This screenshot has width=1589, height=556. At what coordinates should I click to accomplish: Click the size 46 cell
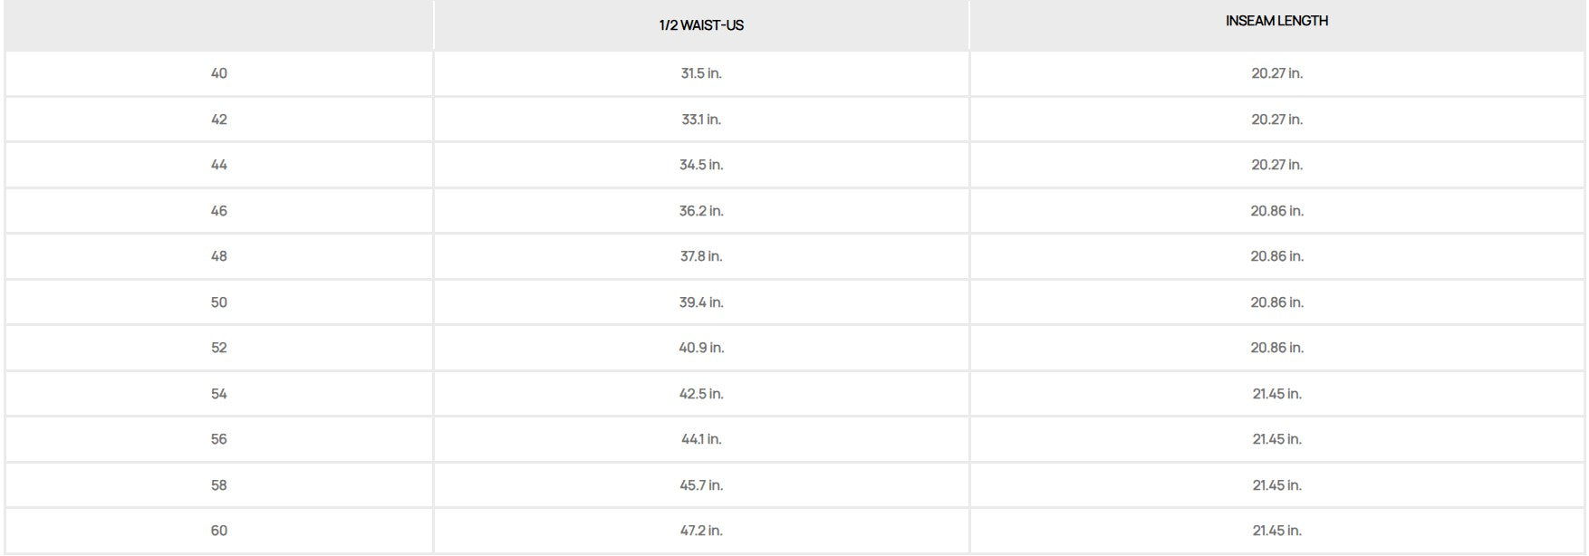coord(219,211)
